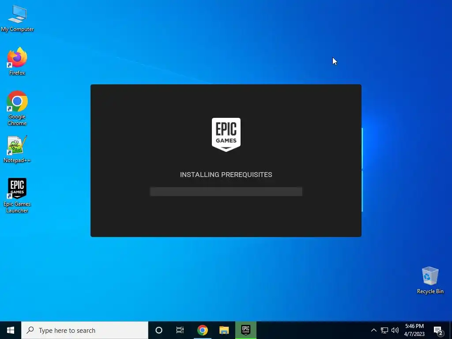Open Task View from the taskbar

(x=180, y=330)
